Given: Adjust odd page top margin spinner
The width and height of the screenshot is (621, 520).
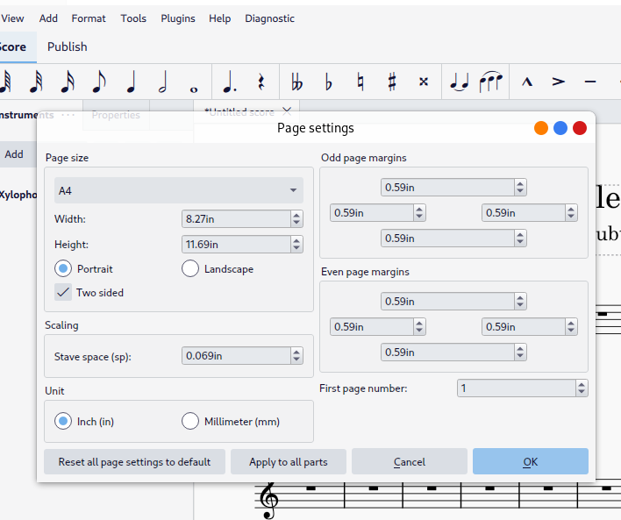Looking at the screenshot, I should pyautogui.click(x=520, y=188).
